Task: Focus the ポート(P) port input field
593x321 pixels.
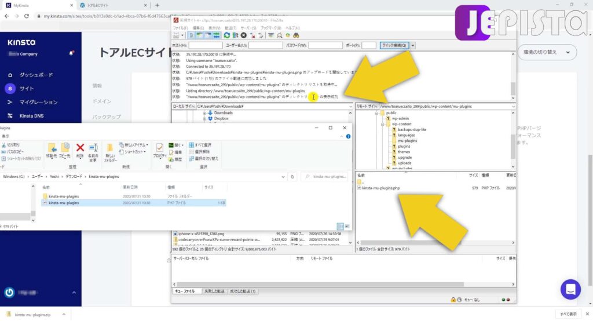Action: (x=369, y=45)
